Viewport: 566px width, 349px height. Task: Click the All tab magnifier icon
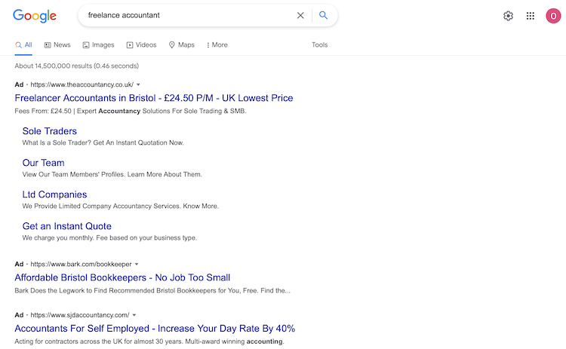pos(18,45)
